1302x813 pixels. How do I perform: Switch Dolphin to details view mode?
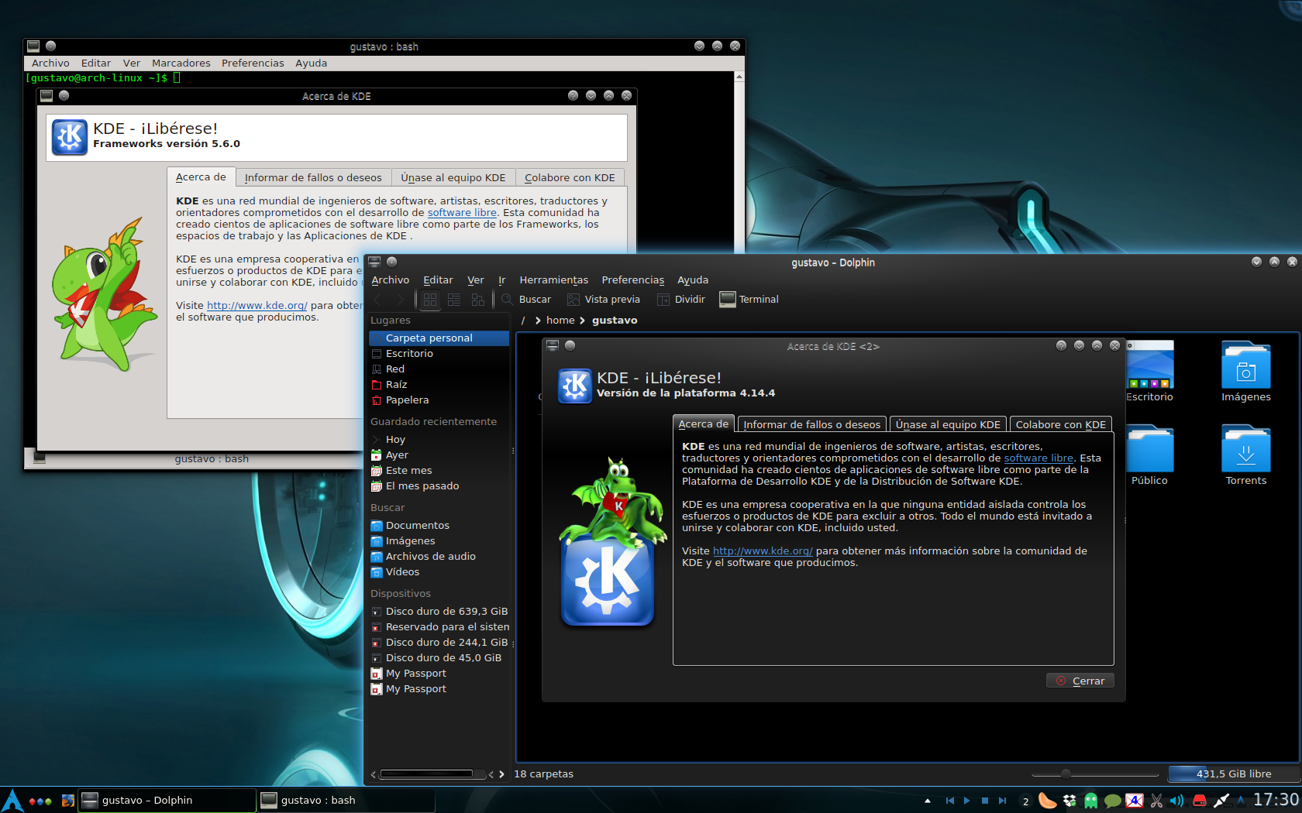[478, 300]
